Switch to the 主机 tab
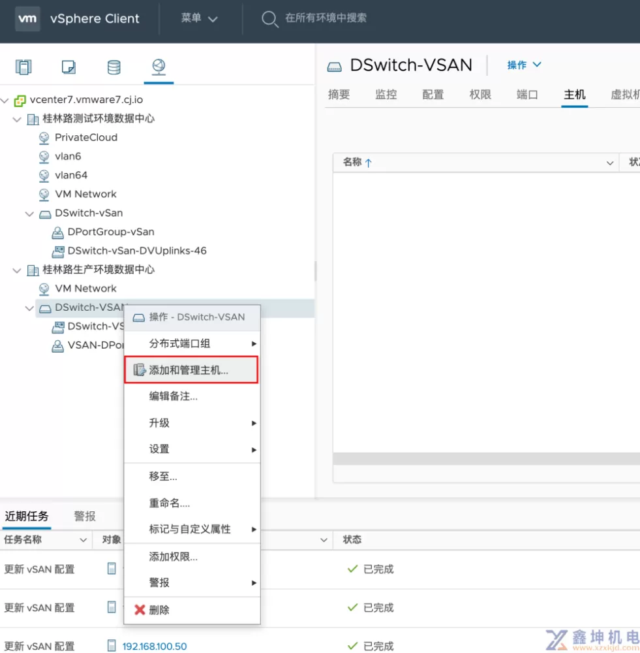The width and height of the screenshot is (640, 653). tap(574, 95)
